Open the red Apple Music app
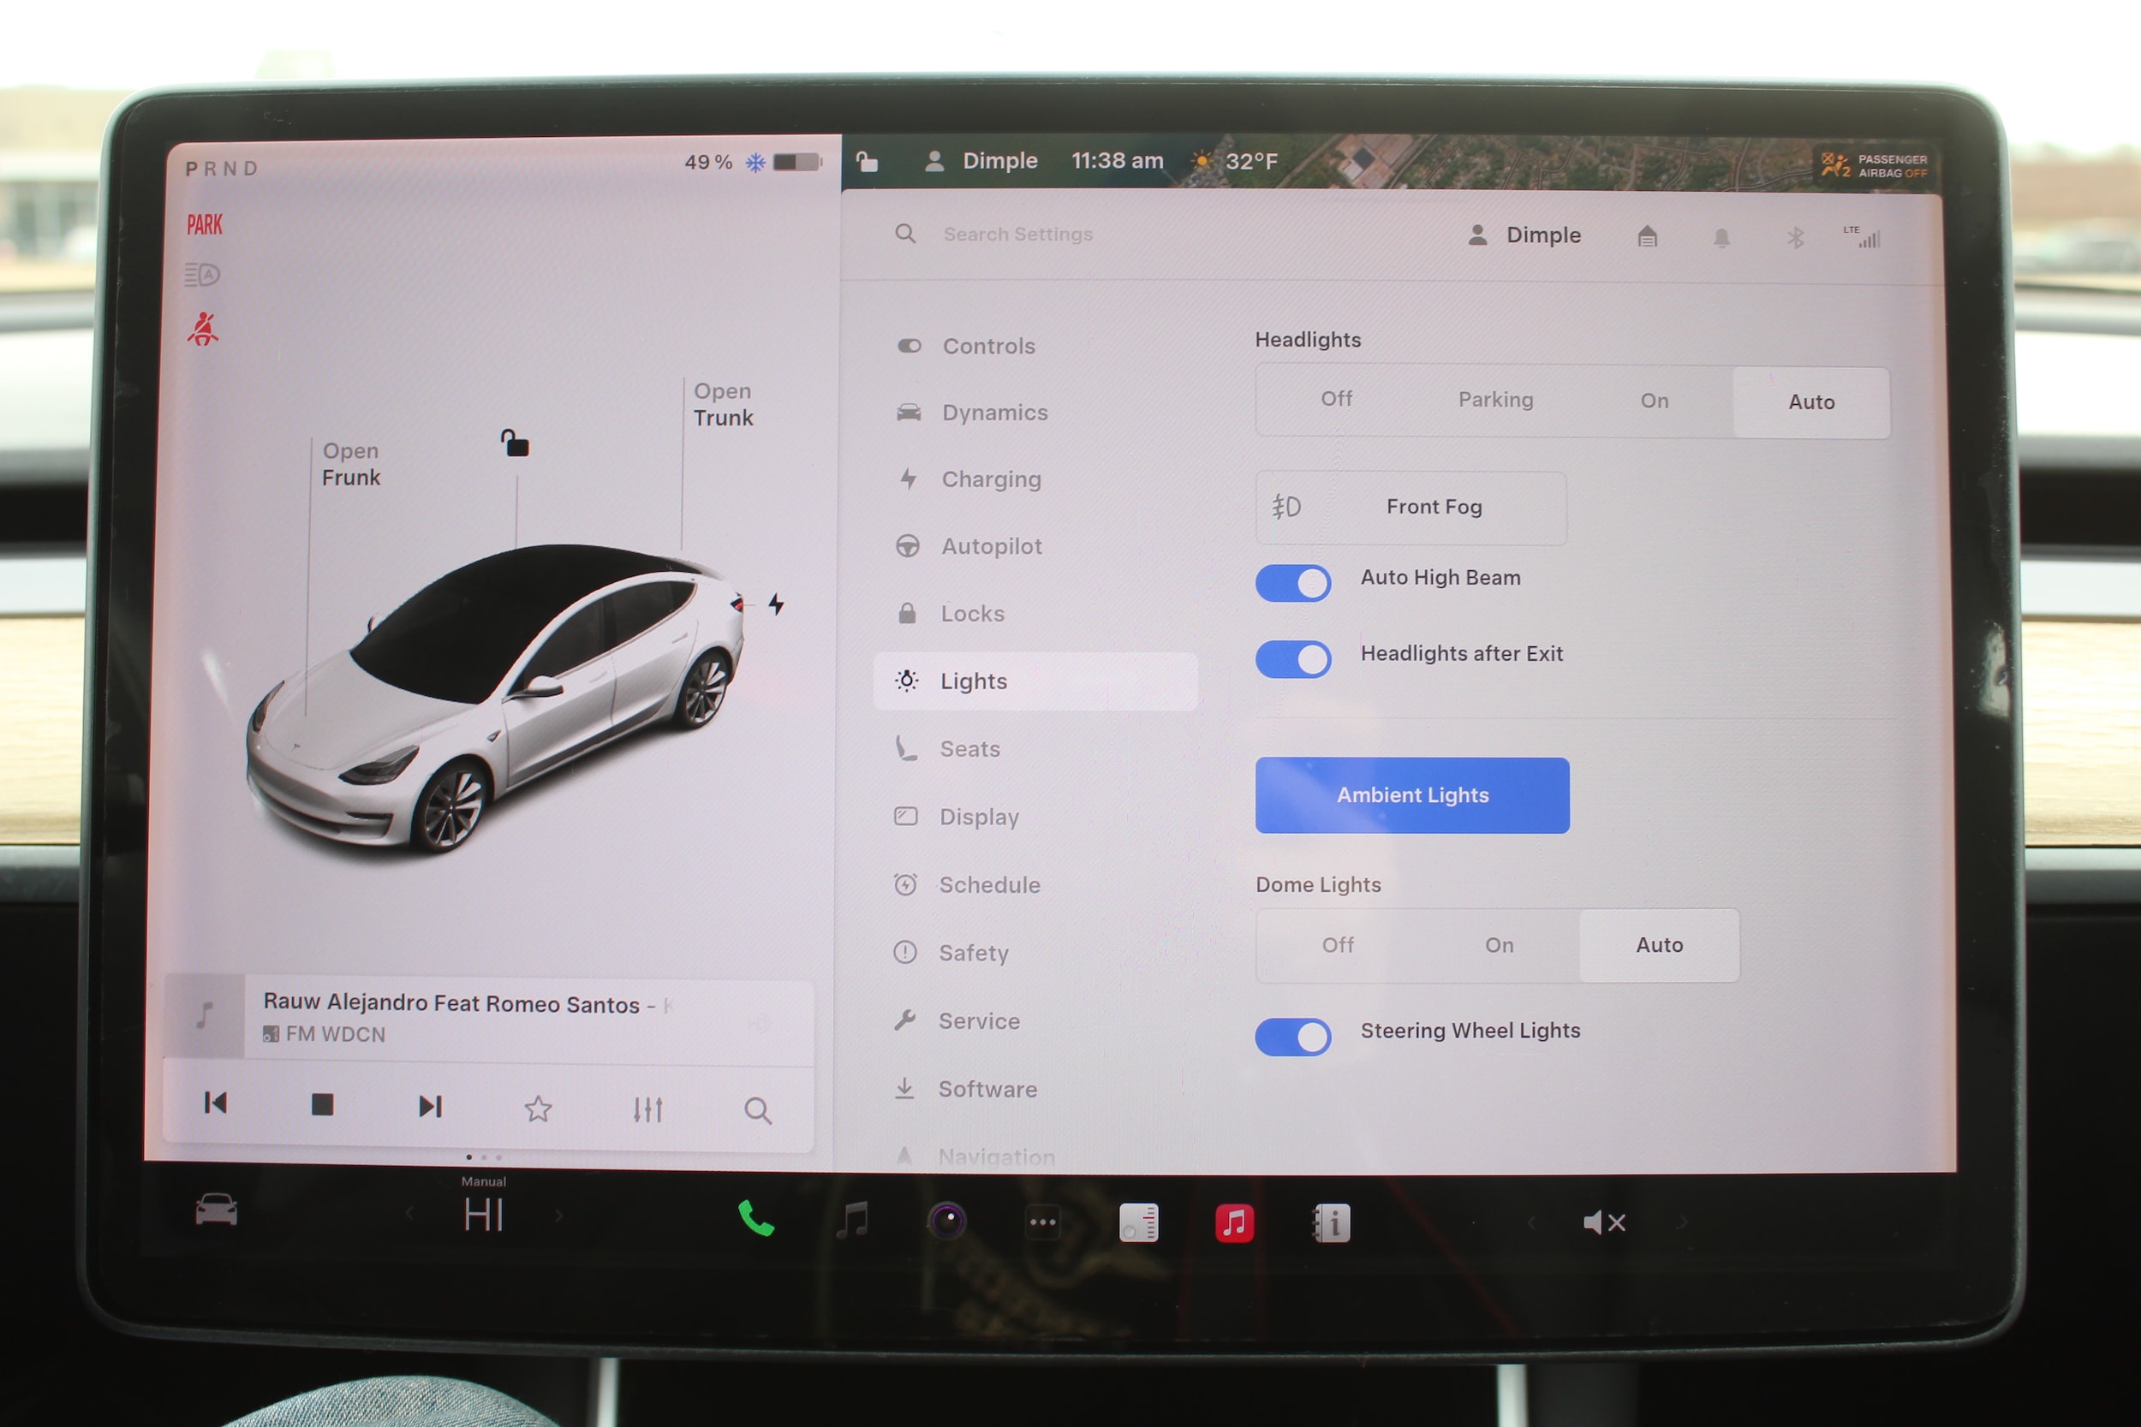This screenshot has width=2141, height=1427. 1234,1222
